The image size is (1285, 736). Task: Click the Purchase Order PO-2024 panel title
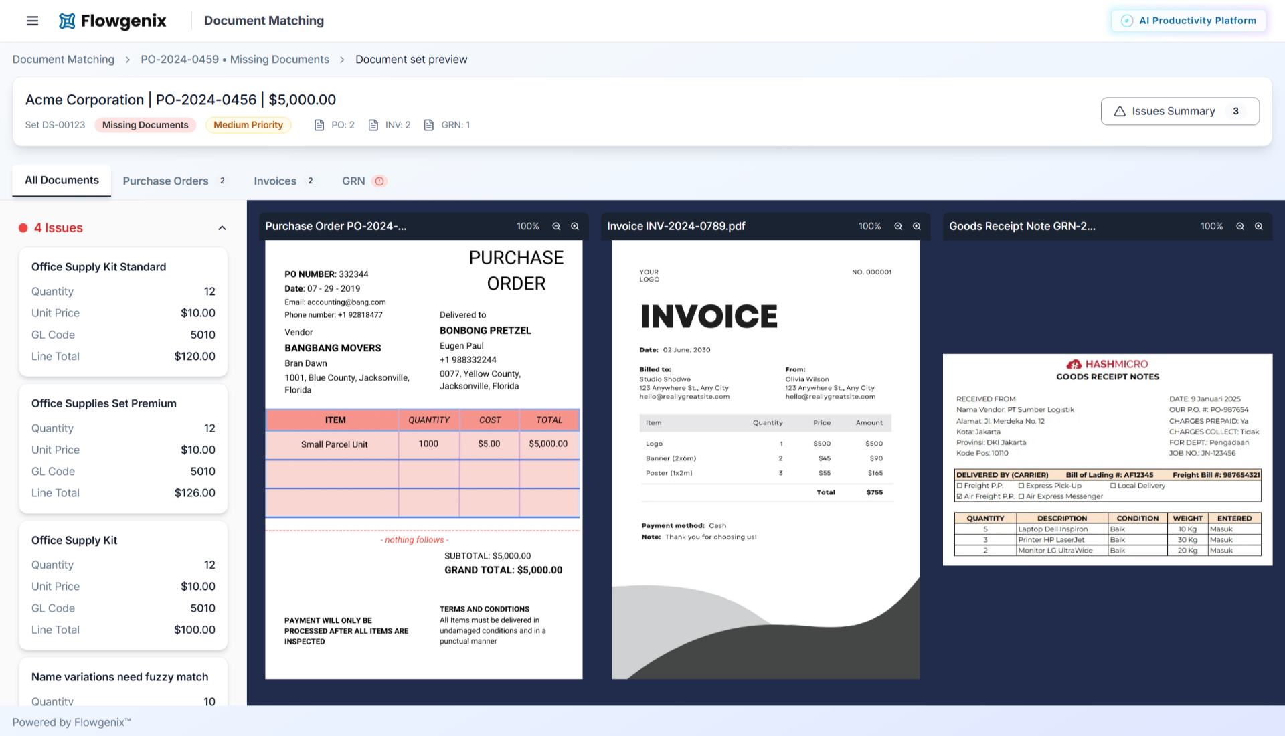336,226
